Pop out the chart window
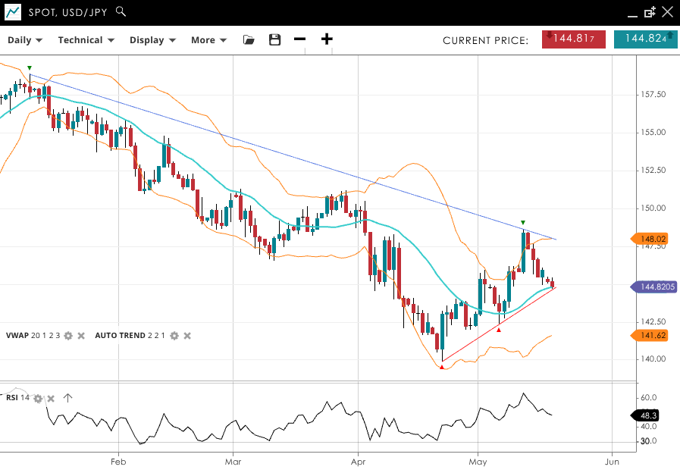The image size is (680, 473). click(650, 12)
